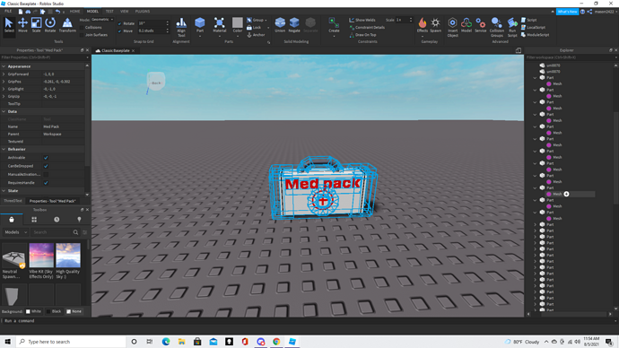Image resolution: width=619 pixels, height=348 pixels.
Task: Click the What's New button
Action: (x=567, y=12)
